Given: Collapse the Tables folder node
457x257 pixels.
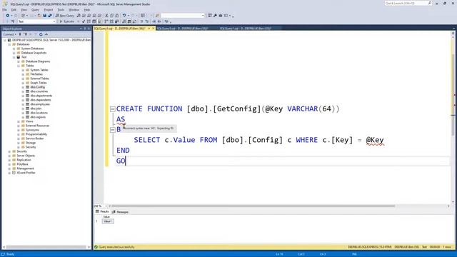Looking at the screenshot, I should 19,66.
